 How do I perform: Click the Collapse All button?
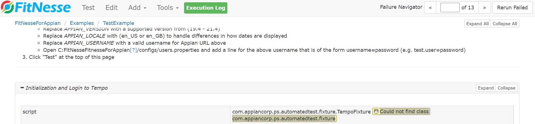tap(505, 24)
